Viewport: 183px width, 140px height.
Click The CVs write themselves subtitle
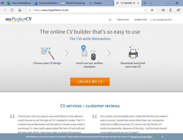pyautogui.click(x=90, y=39)
